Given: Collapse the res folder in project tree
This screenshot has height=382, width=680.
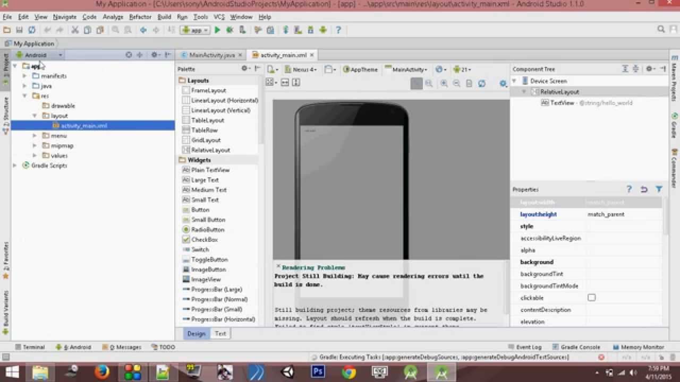Looking at the screenshot, I should pos(24,96).
